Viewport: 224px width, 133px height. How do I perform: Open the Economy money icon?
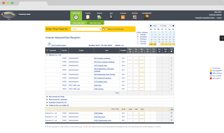tap(123, 17)
